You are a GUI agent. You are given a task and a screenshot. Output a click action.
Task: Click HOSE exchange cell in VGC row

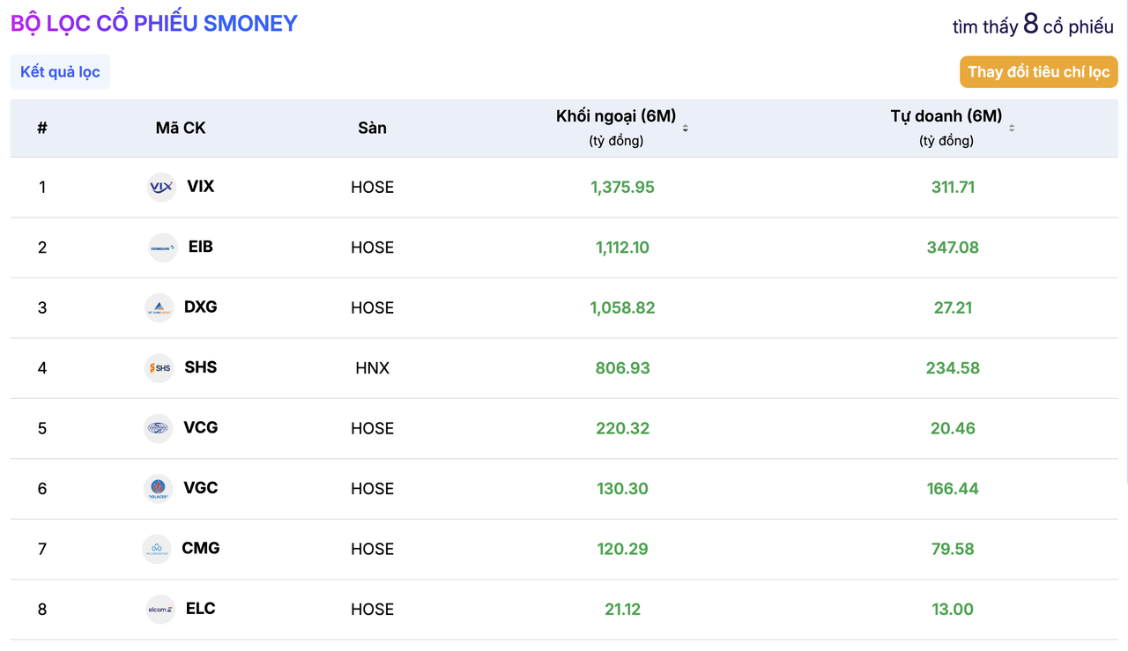[x=372, y=489]
